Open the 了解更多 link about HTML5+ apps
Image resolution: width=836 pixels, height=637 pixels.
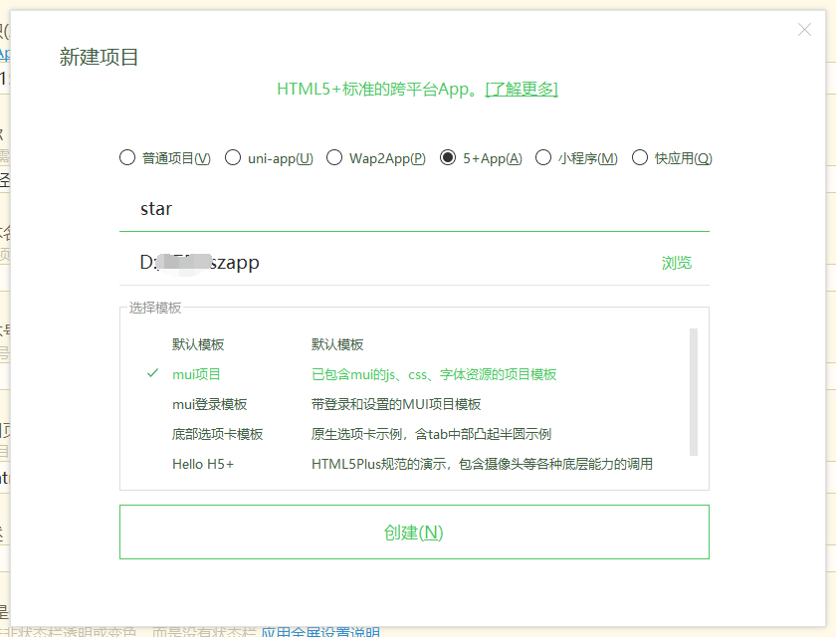[522, 89]
